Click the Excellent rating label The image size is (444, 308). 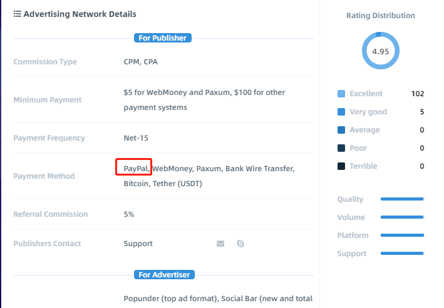366,94
